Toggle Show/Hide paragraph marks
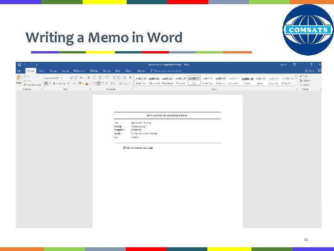 130,78
